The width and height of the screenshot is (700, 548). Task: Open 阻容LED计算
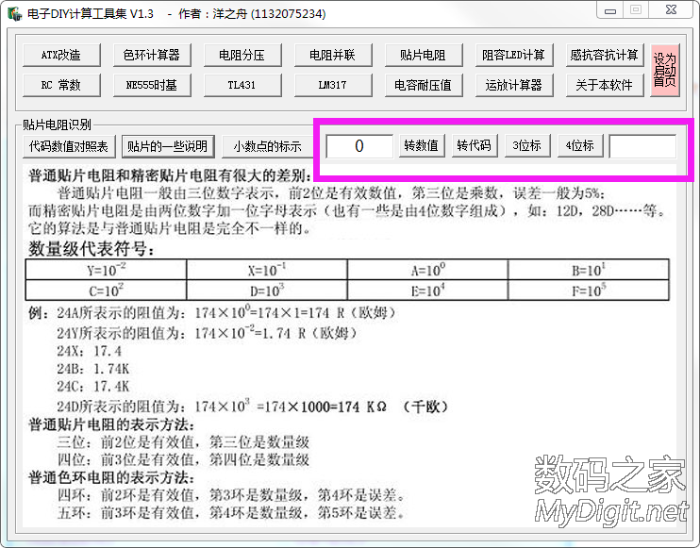pyautogui.click(x=514, y=55)
